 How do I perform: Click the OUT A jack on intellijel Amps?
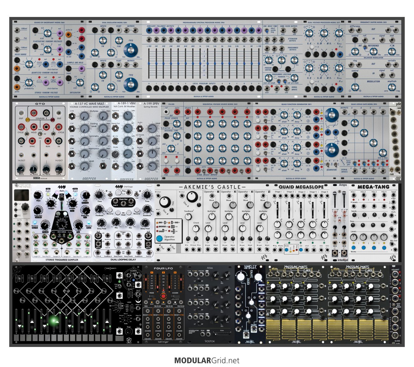[x=335, y=254]
